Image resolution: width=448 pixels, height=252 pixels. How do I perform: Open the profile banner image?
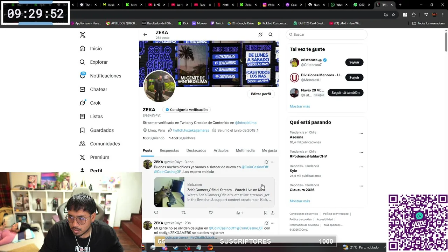(x=209, y=64)
